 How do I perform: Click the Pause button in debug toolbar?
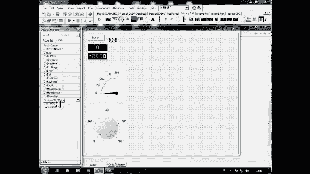[x=78, y=21]
